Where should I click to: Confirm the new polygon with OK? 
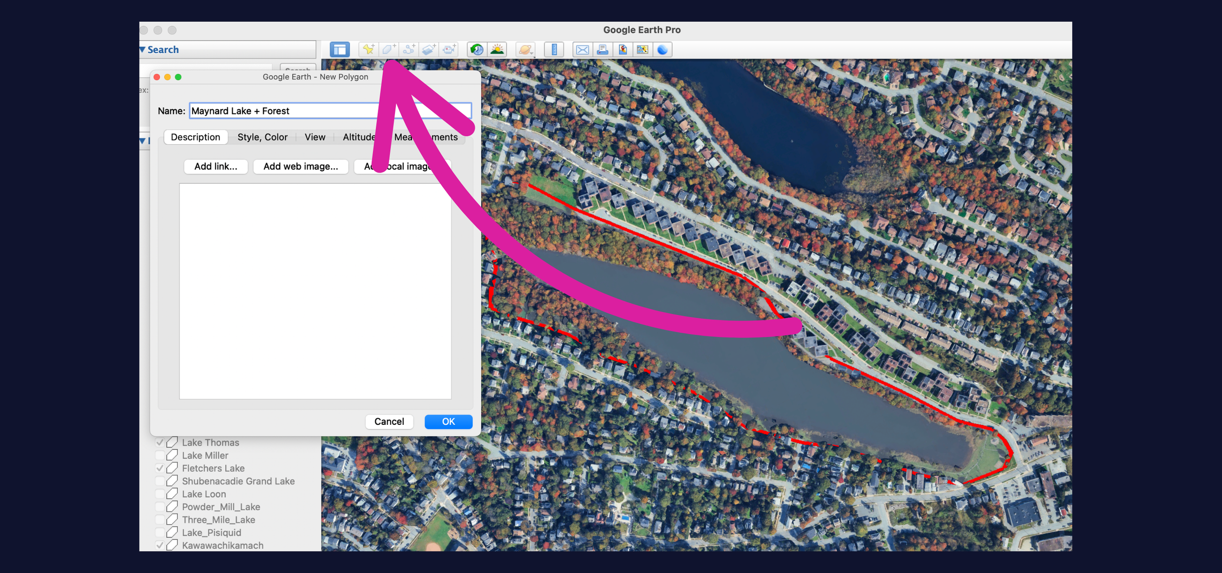pos(448,421)
